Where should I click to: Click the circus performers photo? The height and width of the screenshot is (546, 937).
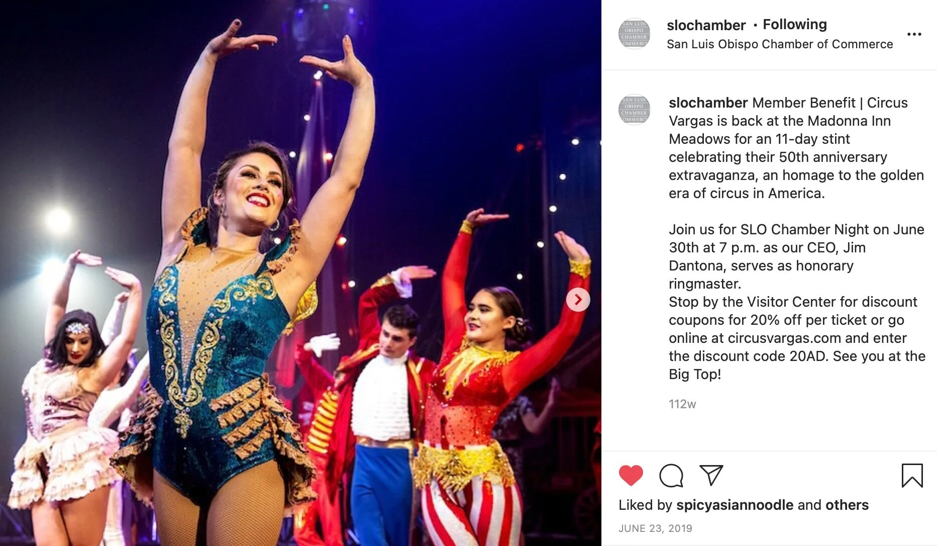300,273
